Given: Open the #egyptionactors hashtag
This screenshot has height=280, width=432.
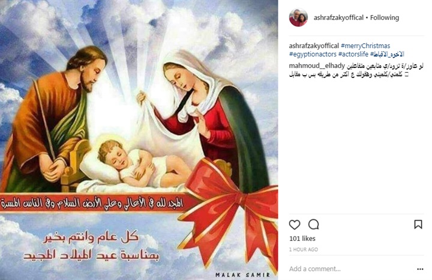Looking at the screenshot, I should pos(313,54).
